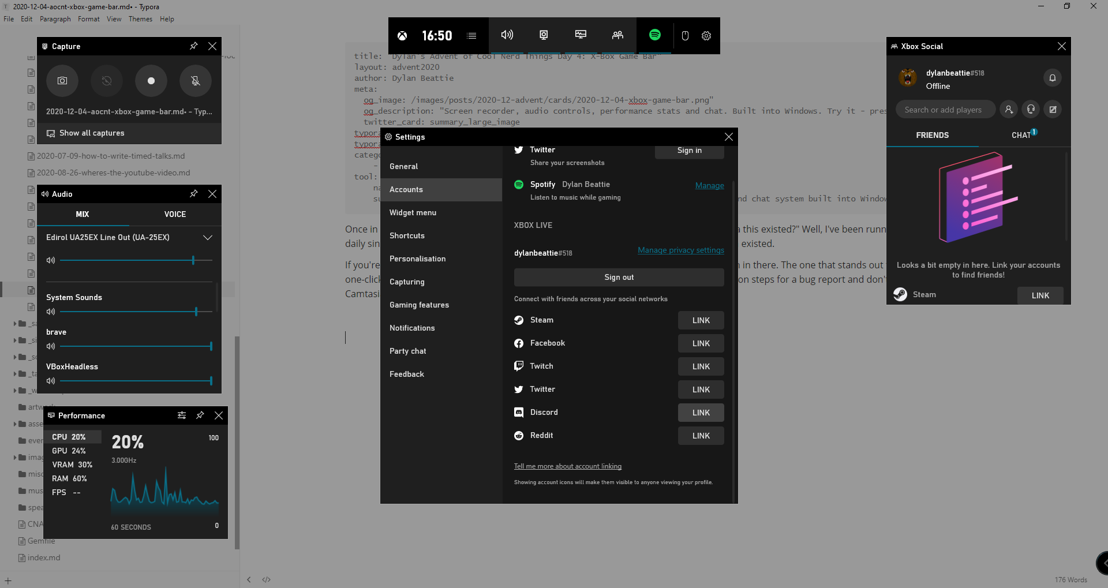Switch to the FRIENDS tab
This screenshot has width=1108, height=588.
[933, 135]
